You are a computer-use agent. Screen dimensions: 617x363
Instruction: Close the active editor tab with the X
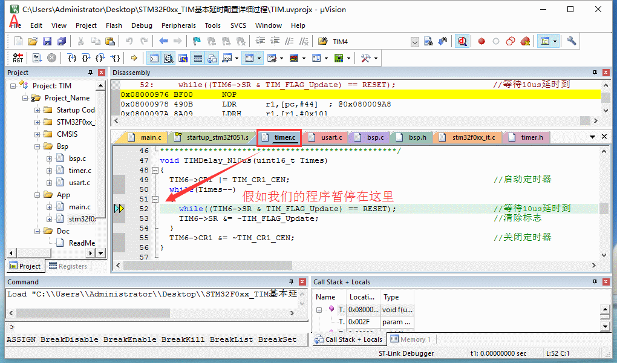pos(604,137)
